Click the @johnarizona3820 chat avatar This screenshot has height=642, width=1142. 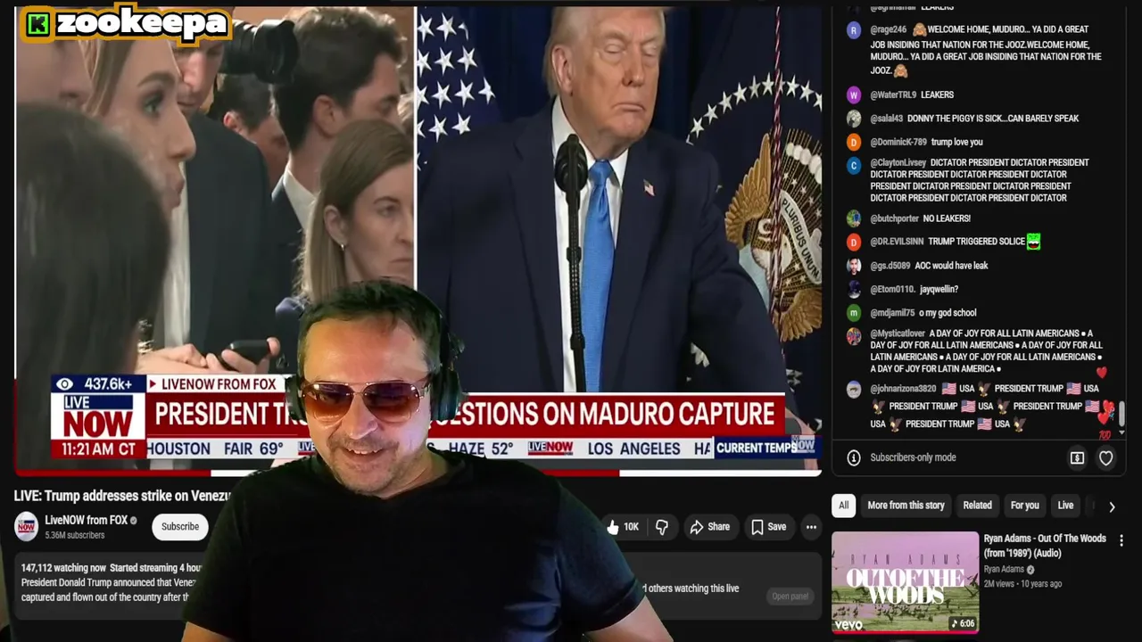click(854, 389)
